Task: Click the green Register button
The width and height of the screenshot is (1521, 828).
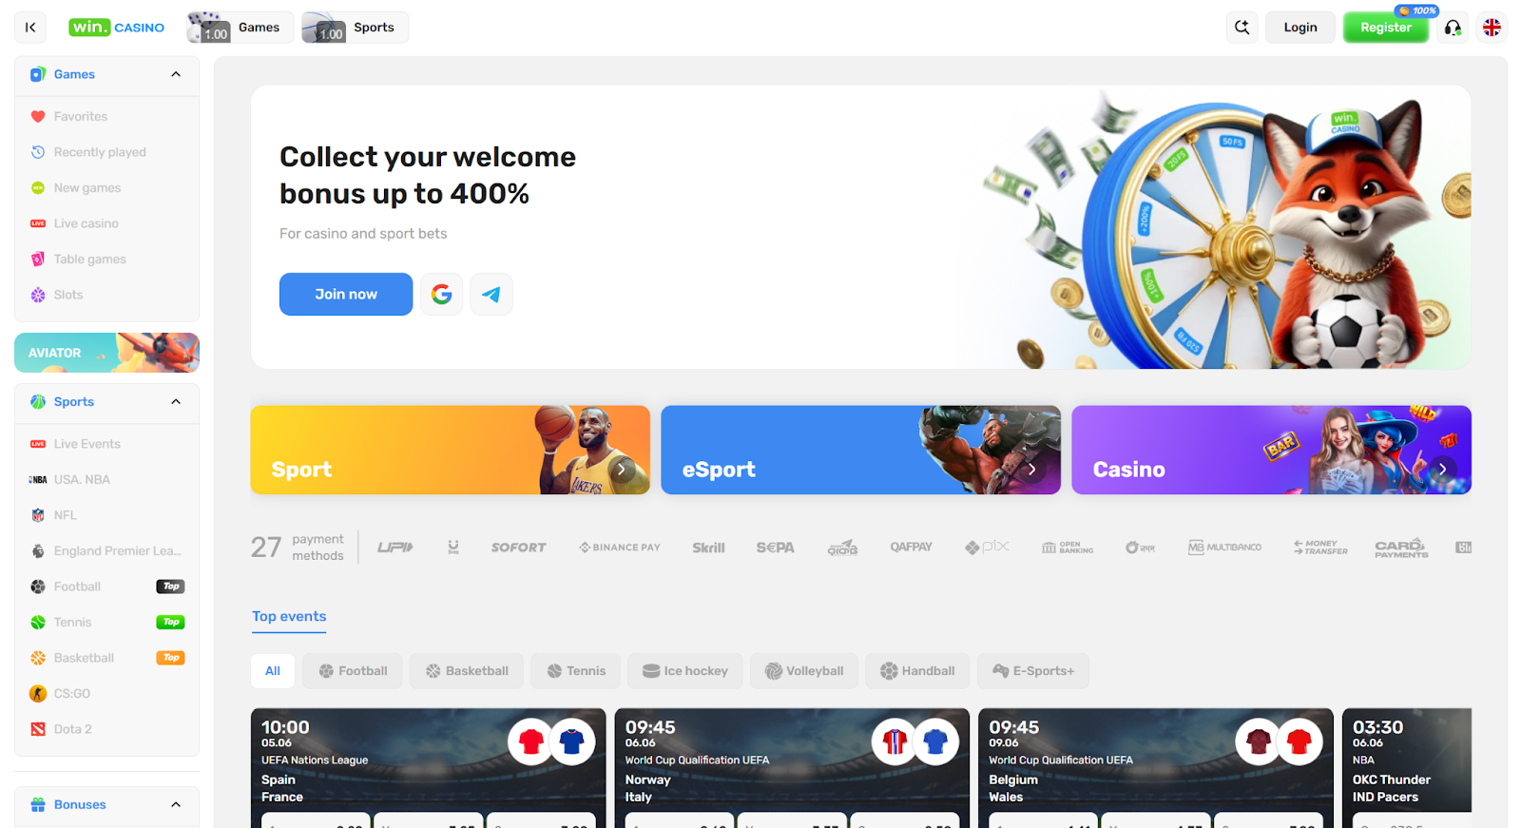Action: pyautogui.click(x=1385, y=28)
